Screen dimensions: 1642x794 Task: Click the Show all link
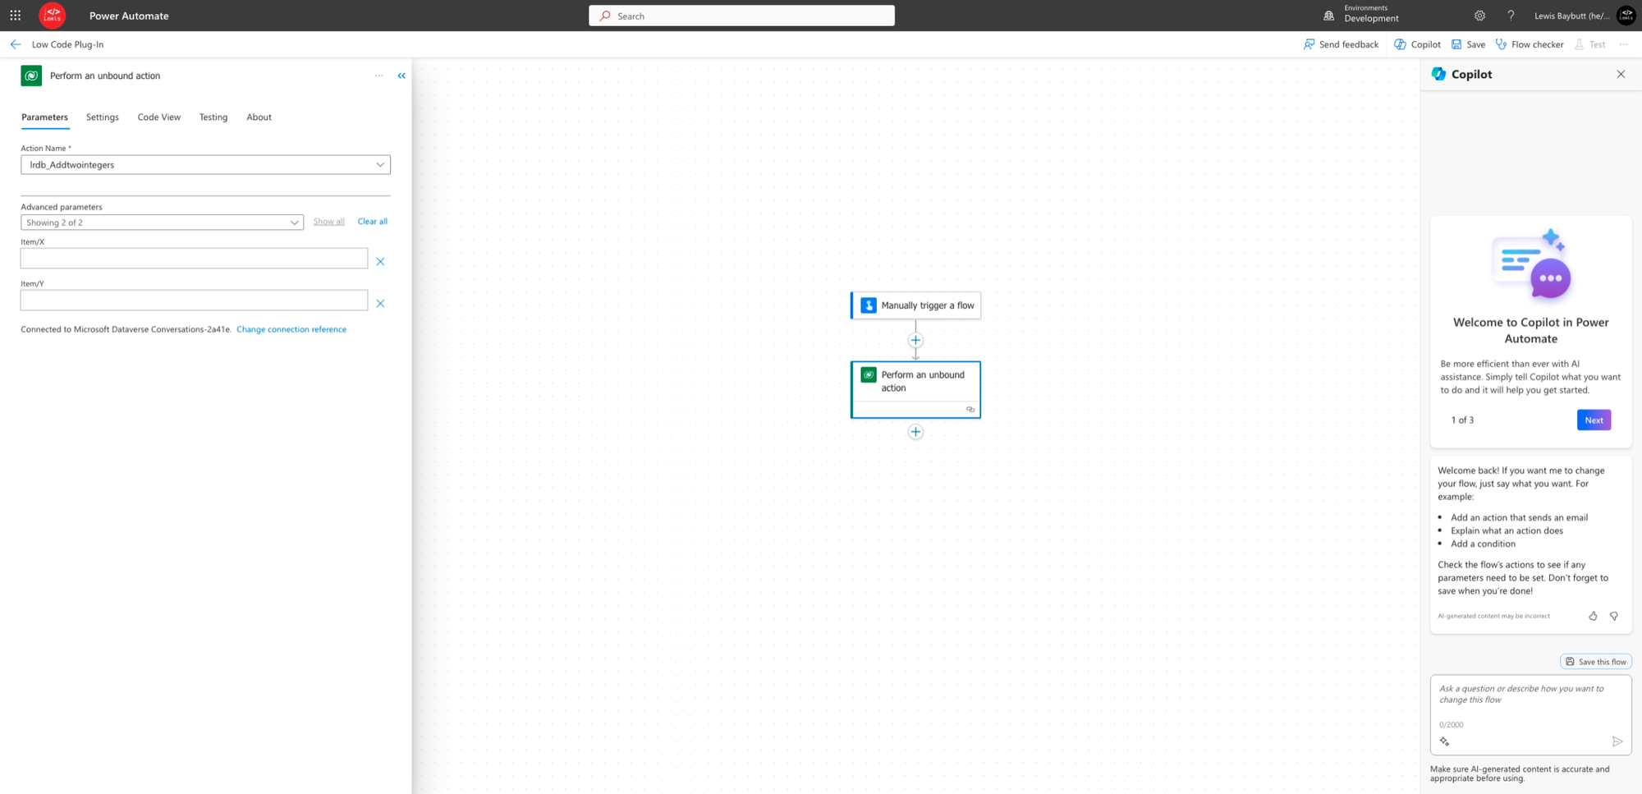328,222
